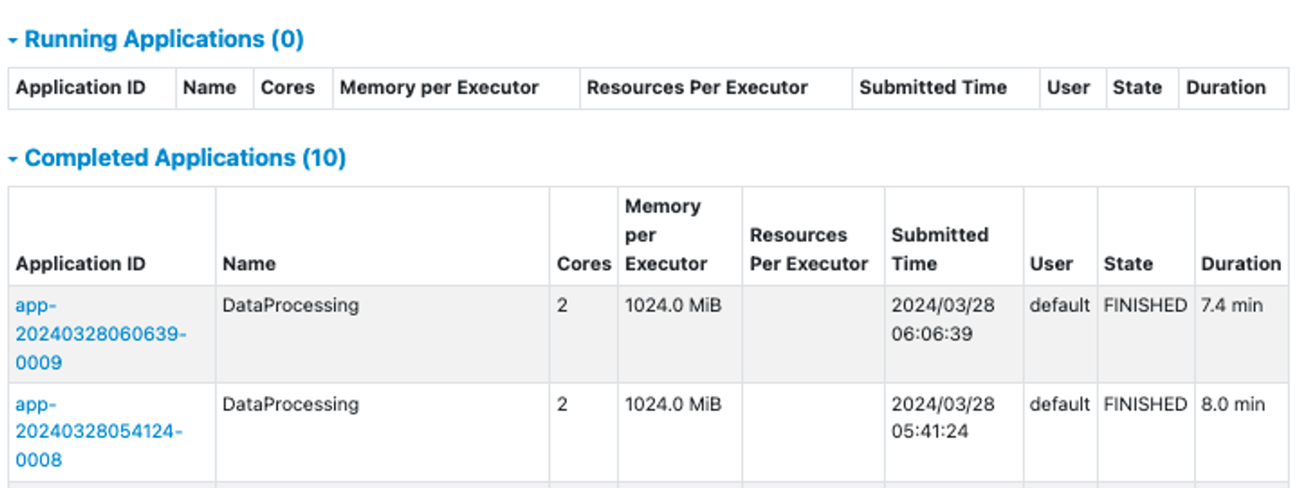Collapse the Running Applications section arrow

click(12, 40)
